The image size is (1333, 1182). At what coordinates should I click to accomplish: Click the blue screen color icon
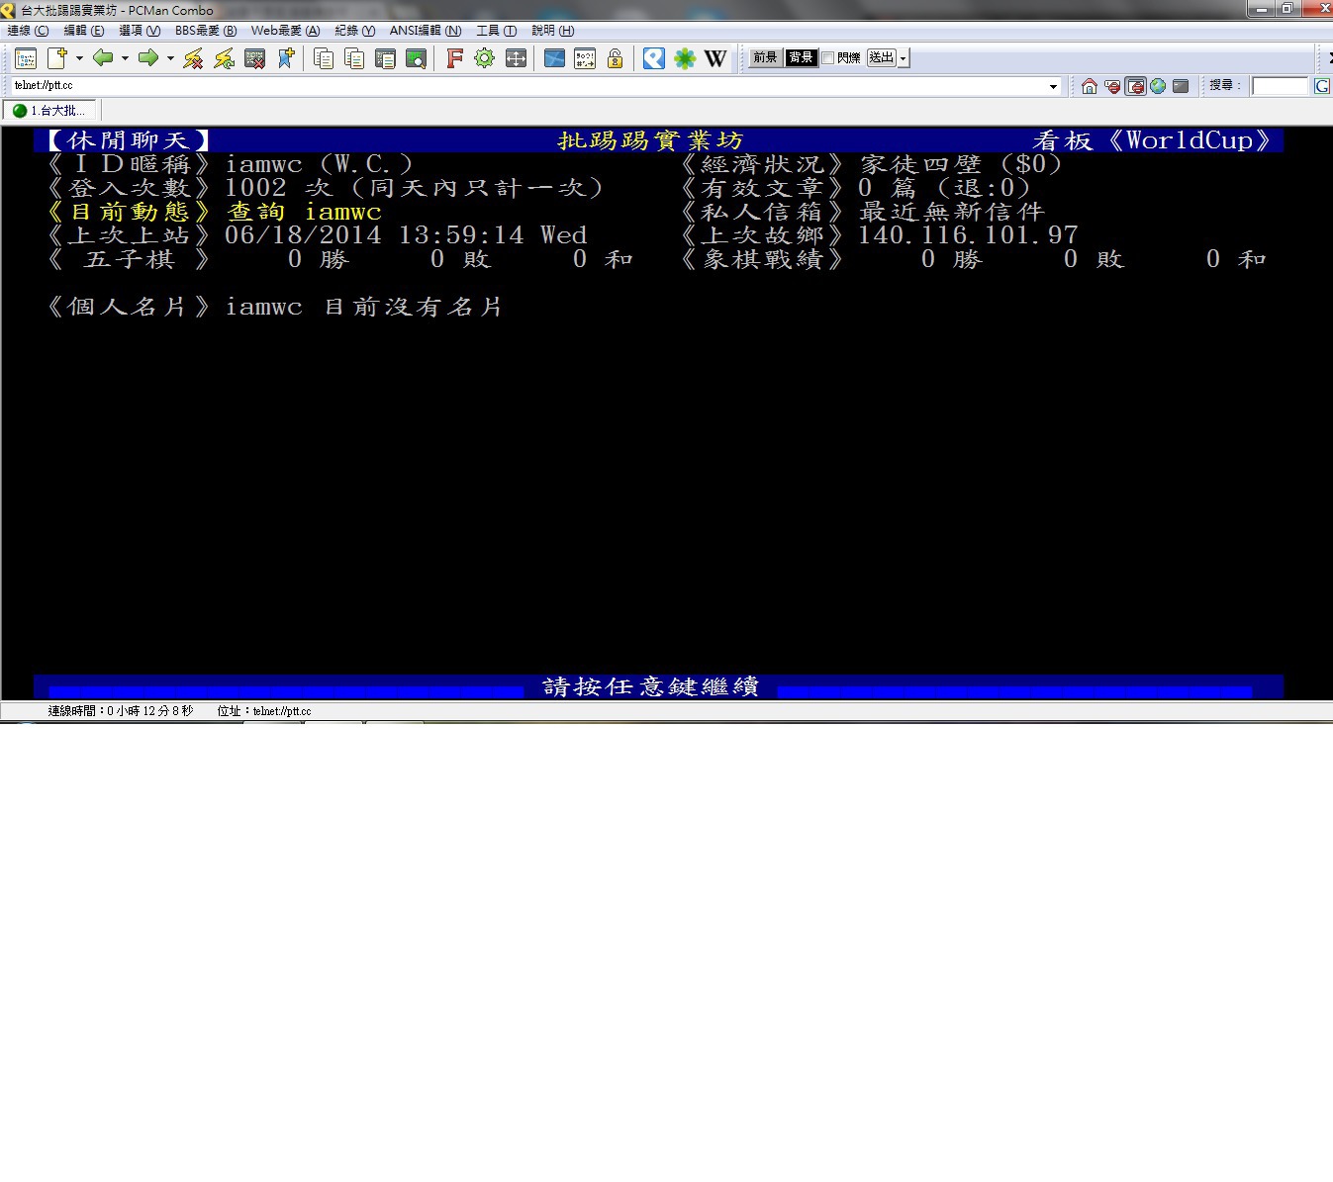(x=554, y=58)
